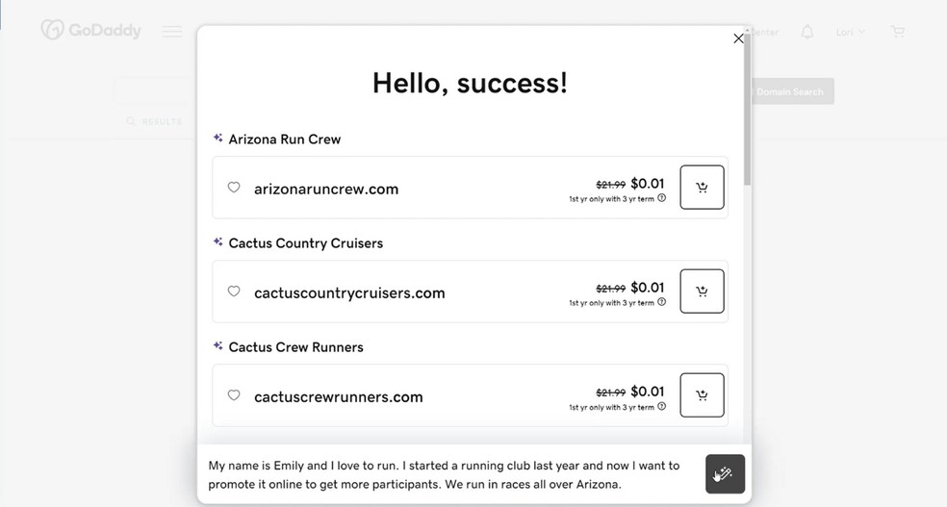Add cactuscrewrunners.com to cart
The width and height of the screenshot is (947, 507).
tap(702, 395)
